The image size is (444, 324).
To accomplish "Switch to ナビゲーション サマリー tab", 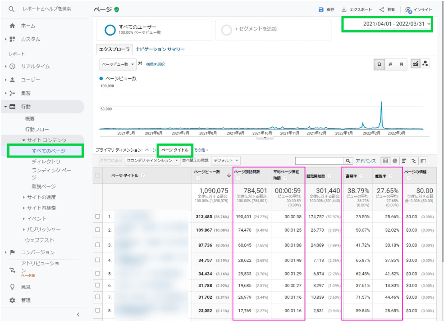I will (160, 49).
